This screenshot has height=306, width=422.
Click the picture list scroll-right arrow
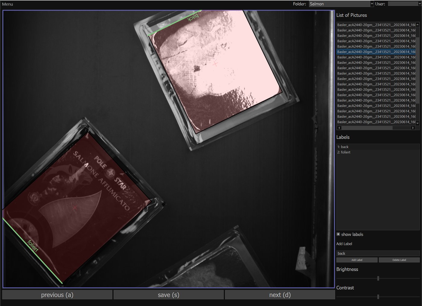click(x=413, y=128)
